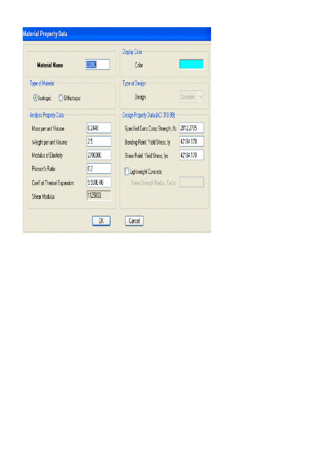Select Shear Reinf. Yield Stress field
335x462 pixels.
coord(192,156)
